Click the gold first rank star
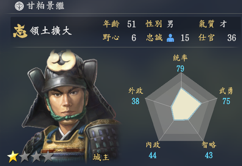 (x=13, y=156)
